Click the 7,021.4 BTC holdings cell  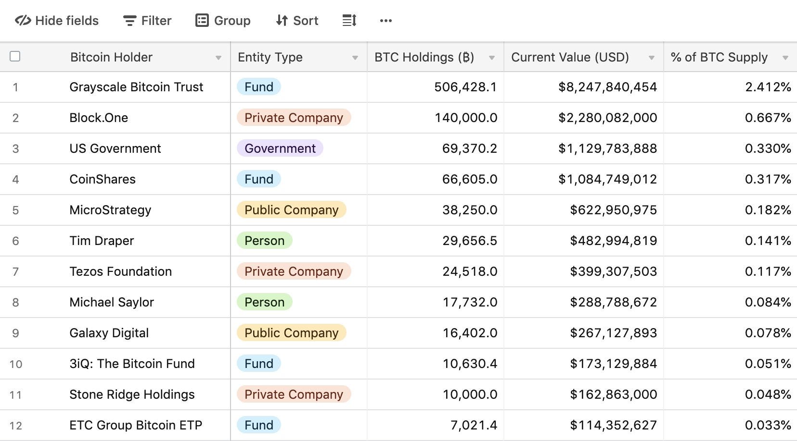point(436,425)
